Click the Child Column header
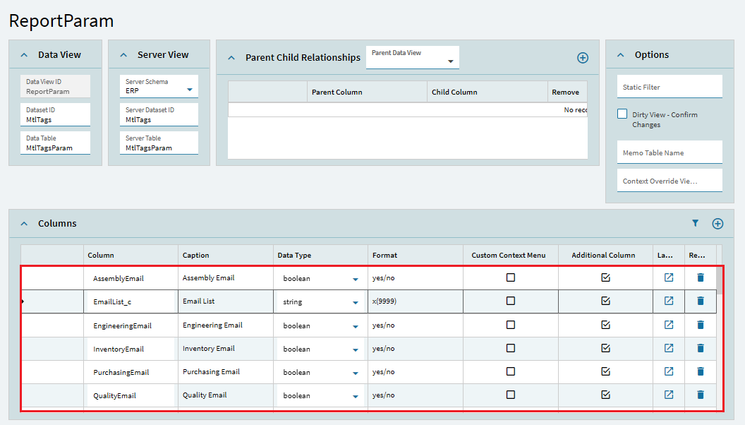Image resolution: width=745 pixels, height=425 pixels. [487, 92]
